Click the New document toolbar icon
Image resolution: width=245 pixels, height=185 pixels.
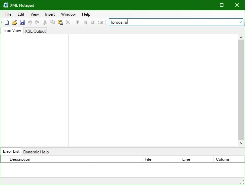pos(7,22)
